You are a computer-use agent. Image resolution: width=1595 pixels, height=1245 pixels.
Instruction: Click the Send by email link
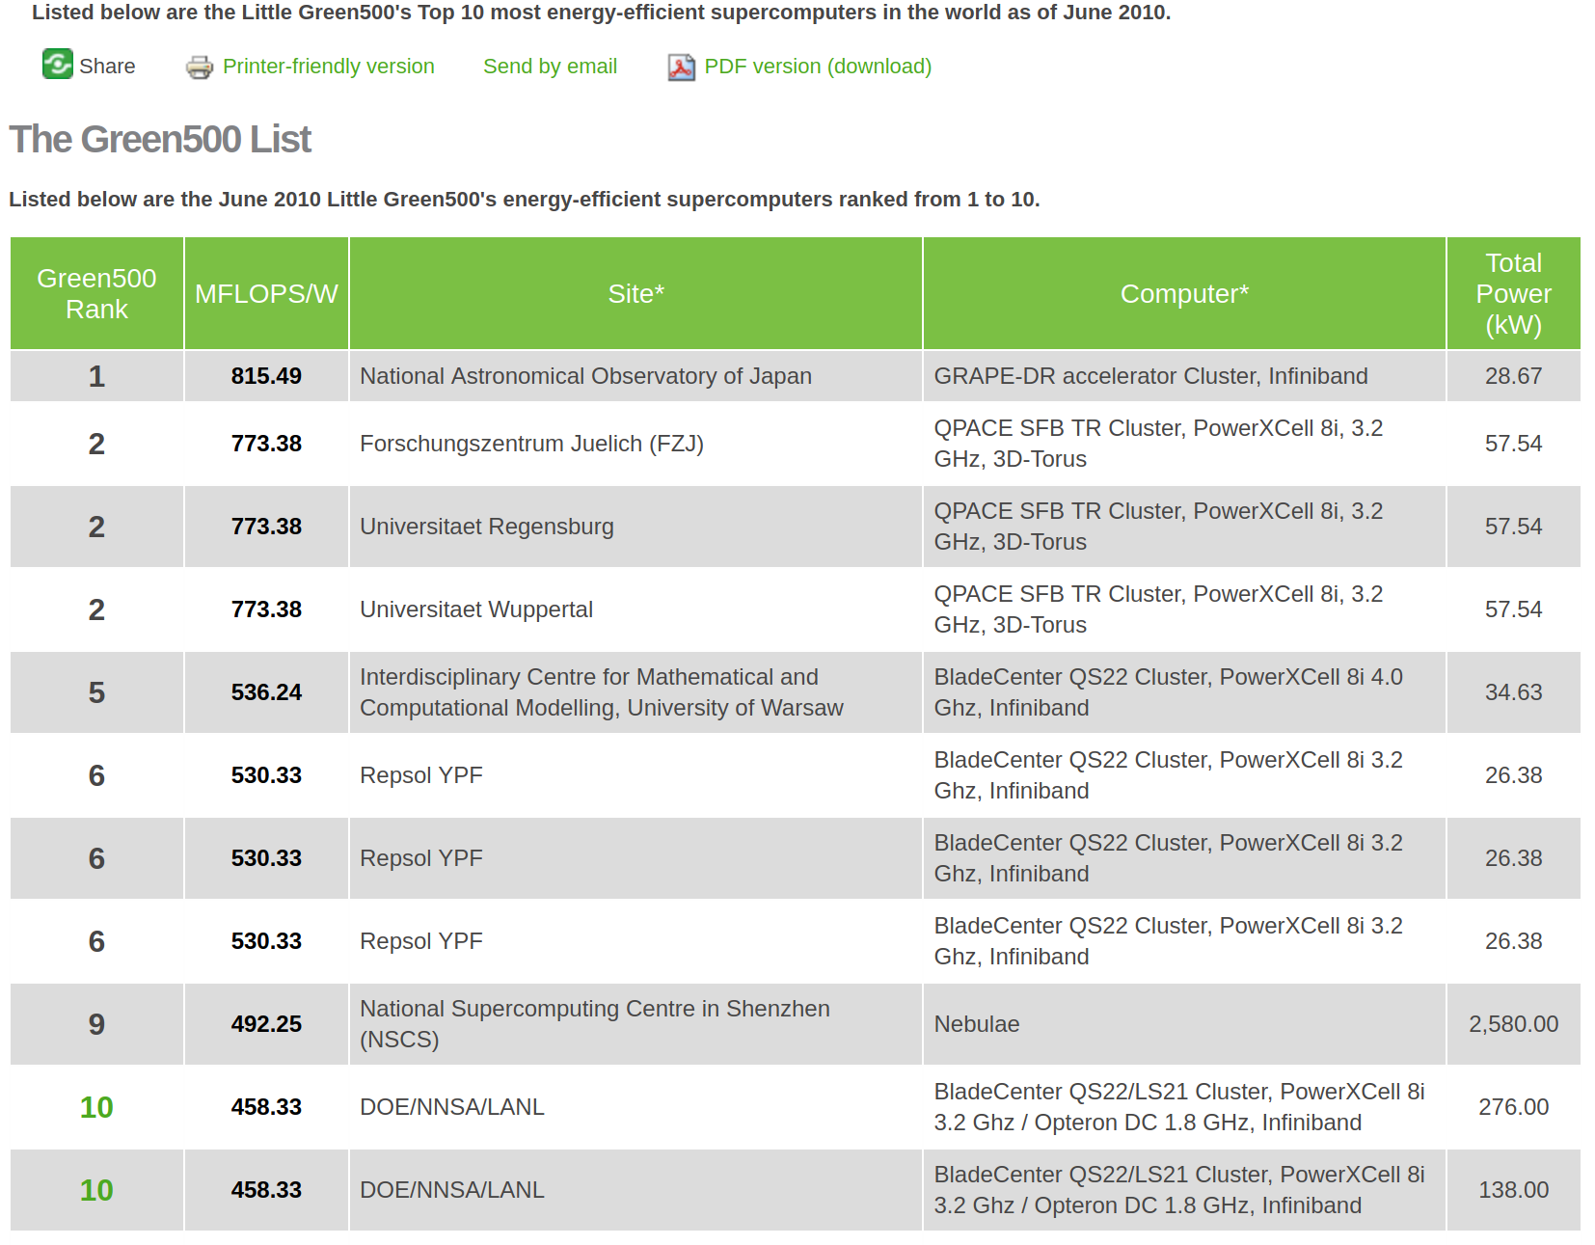click(550, 67)
